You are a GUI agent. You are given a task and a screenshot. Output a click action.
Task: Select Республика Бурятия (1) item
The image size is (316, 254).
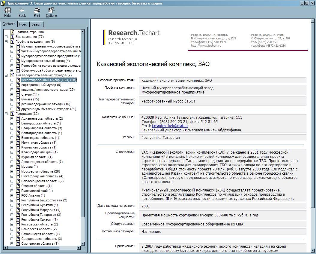point(40,205)
